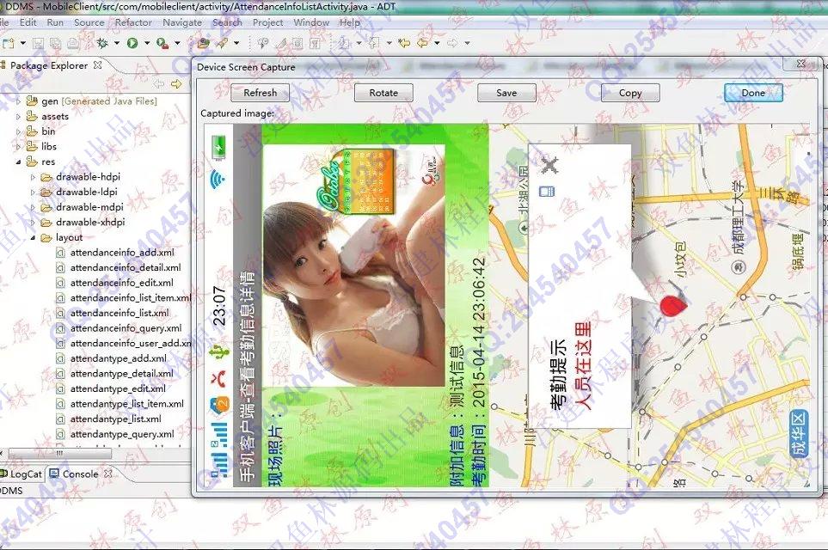Click the Save toolbar icon
Viewport: 828px width, 550px height.
click(x=38, y=43)
